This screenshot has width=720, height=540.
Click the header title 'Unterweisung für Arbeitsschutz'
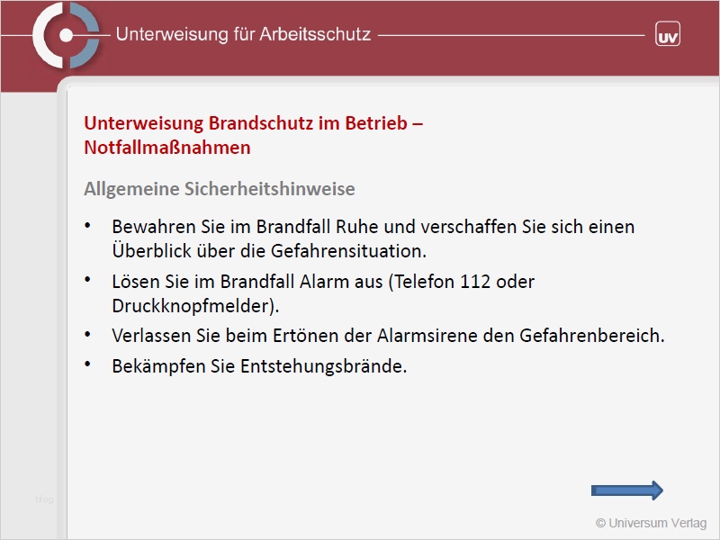point(243,35)
